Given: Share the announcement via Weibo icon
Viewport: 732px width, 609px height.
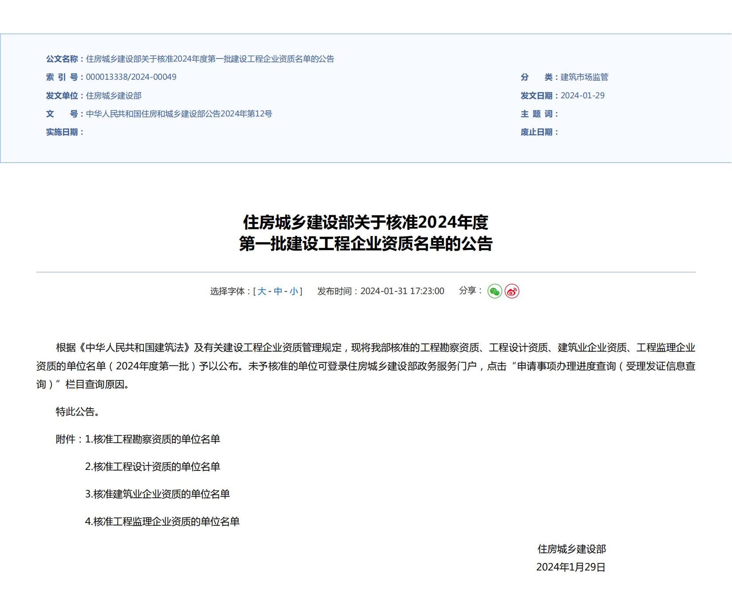Looking at the screenshot, I should pyautogui.click(x=512, y=291).
